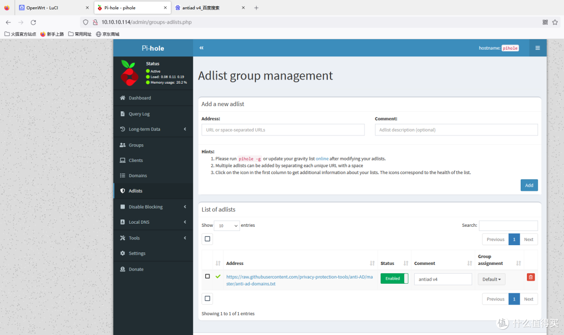This screenshot has width=564, height=335.
Task: Delete the adlist with the red trash icon
Action: click(x=531, y=277)
